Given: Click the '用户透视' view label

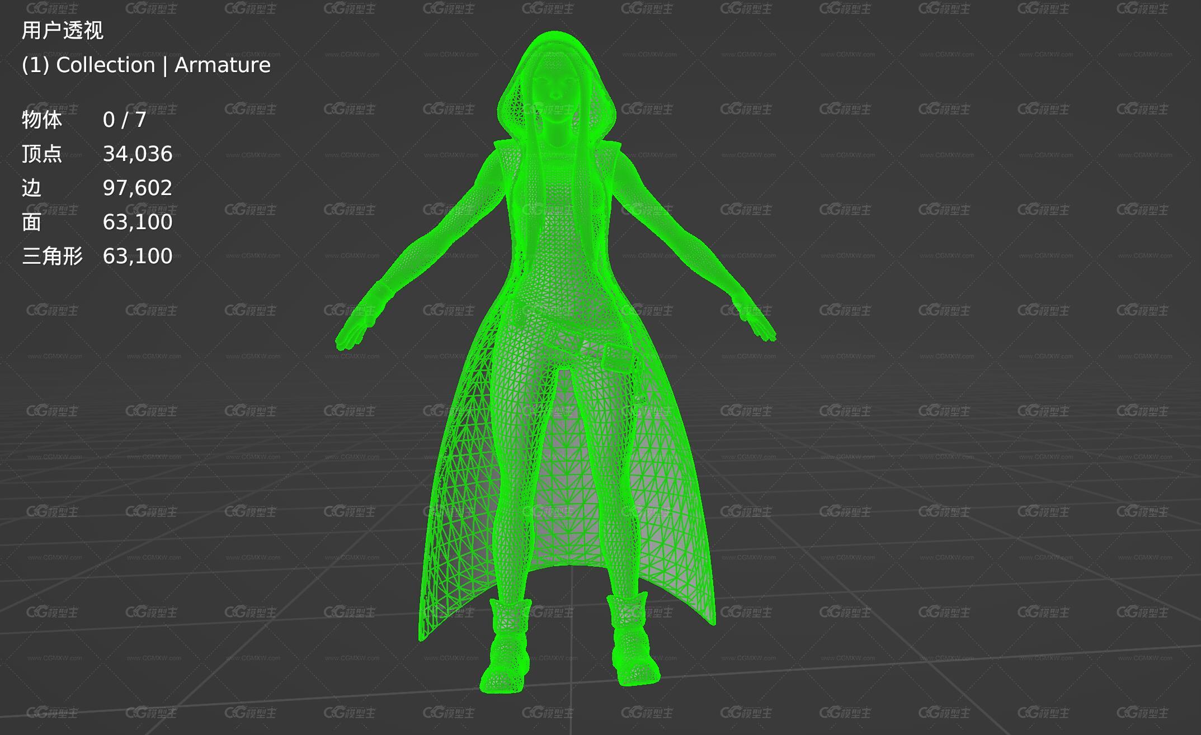Looking at the screenshot, I should point(62,31).
